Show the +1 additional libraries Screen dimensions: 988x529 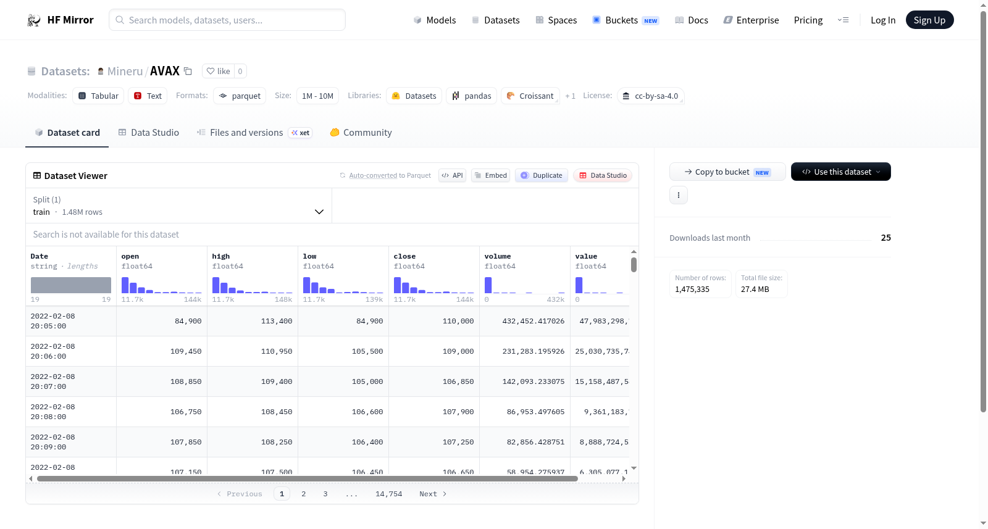570,96
